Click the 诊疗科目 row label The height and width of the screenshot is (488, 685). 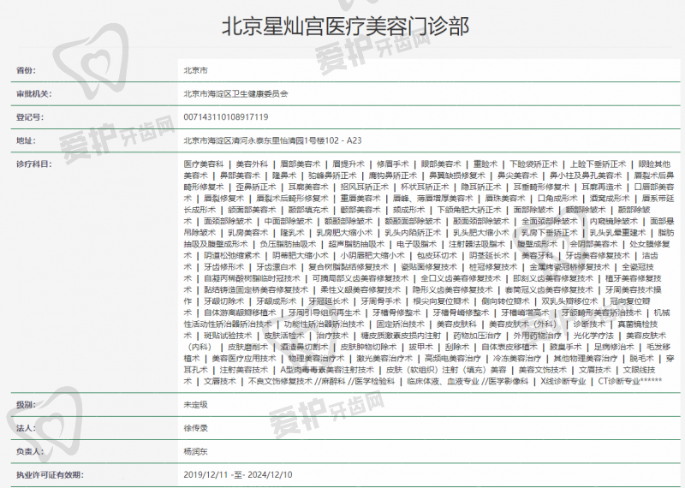(x=34, y=163)
